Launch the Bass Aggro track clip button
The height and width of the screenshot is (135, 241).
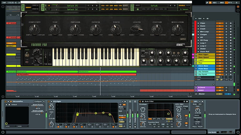pos(196,54)
